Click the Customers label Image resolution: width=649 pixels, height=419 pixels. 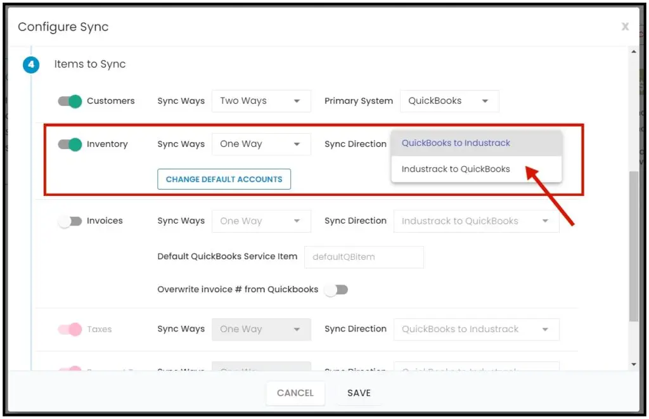(x=110, y=101)
